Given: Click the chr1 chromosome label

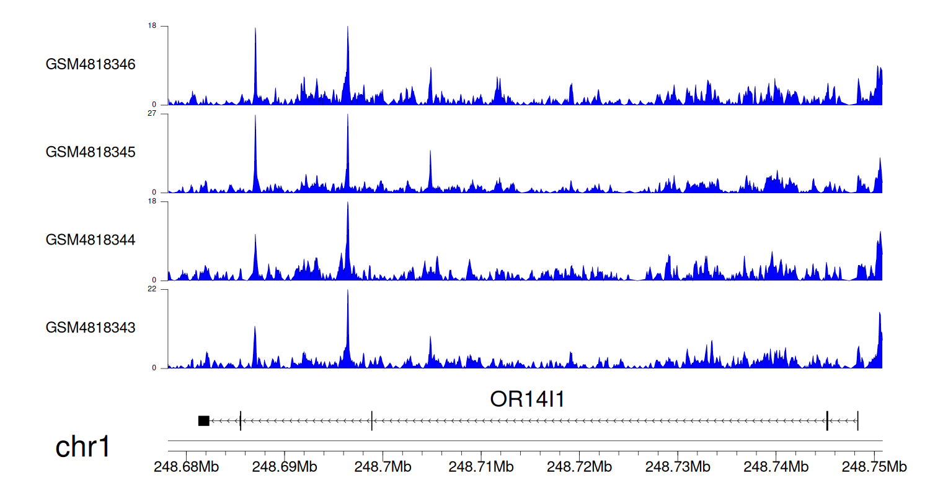Looking at the screenshot, I should (x=82, y=447).
